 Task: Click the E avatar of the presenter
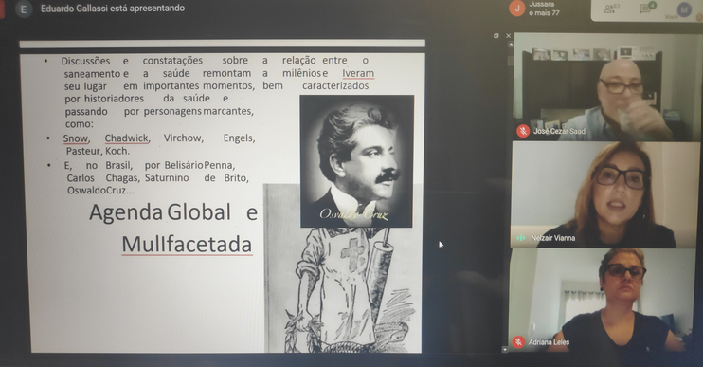click(24, 9)
